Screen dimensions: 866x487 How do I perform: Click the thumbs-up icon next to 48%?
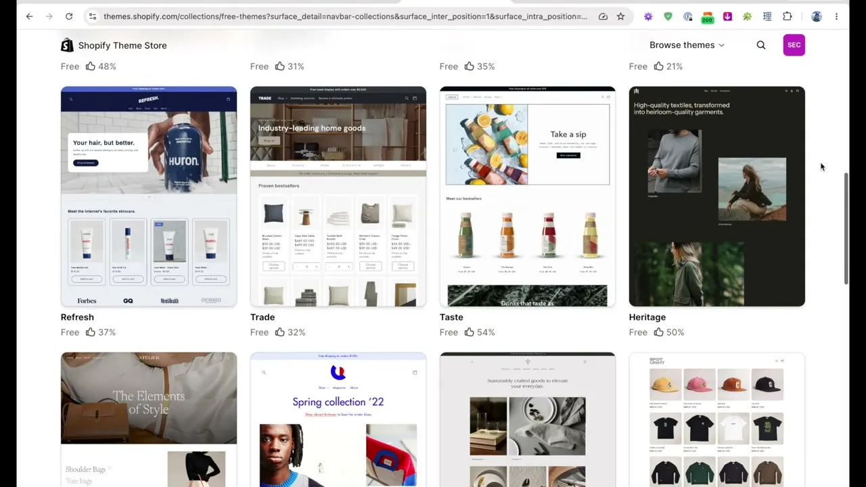click(90, 66)
